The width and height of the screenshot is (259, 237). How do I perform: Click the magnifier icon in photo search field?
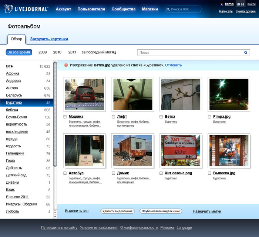(x=246, y=53)
